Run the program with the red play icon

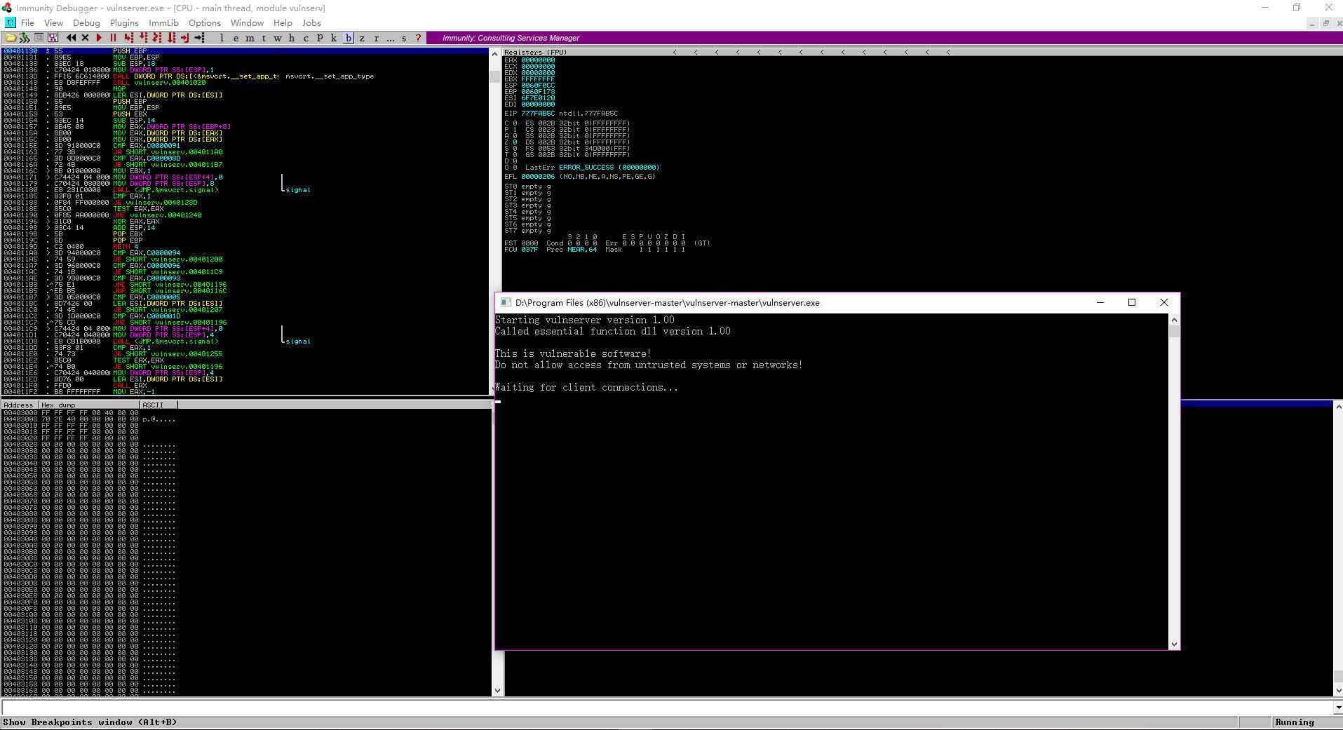(x=99, y=38)
